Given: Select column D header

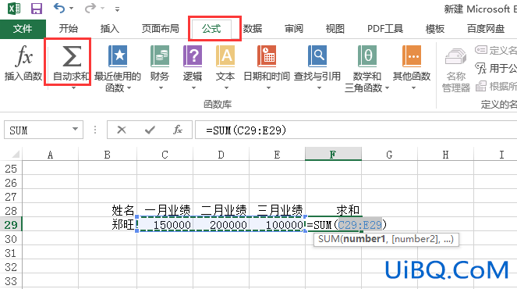Looking at the screenshot, I should pos(221,155).
